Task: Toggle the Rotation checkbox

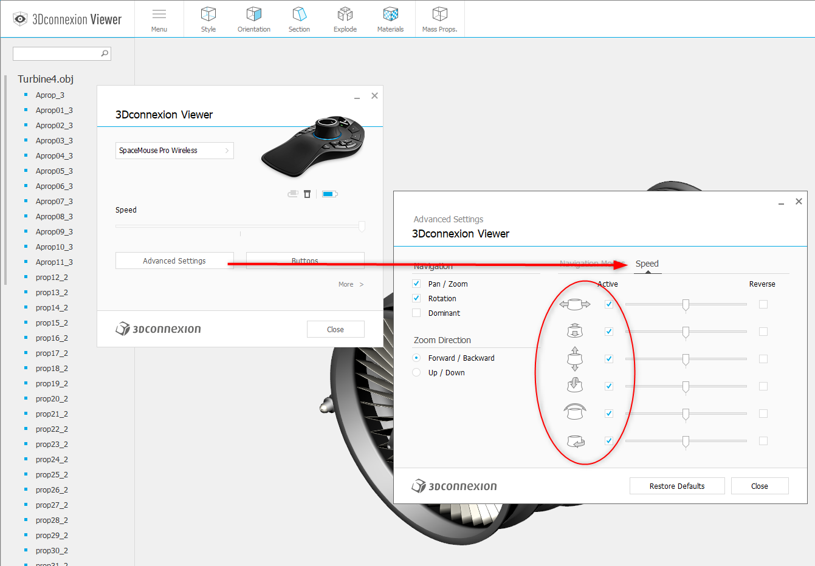Action: coord(416,298)
